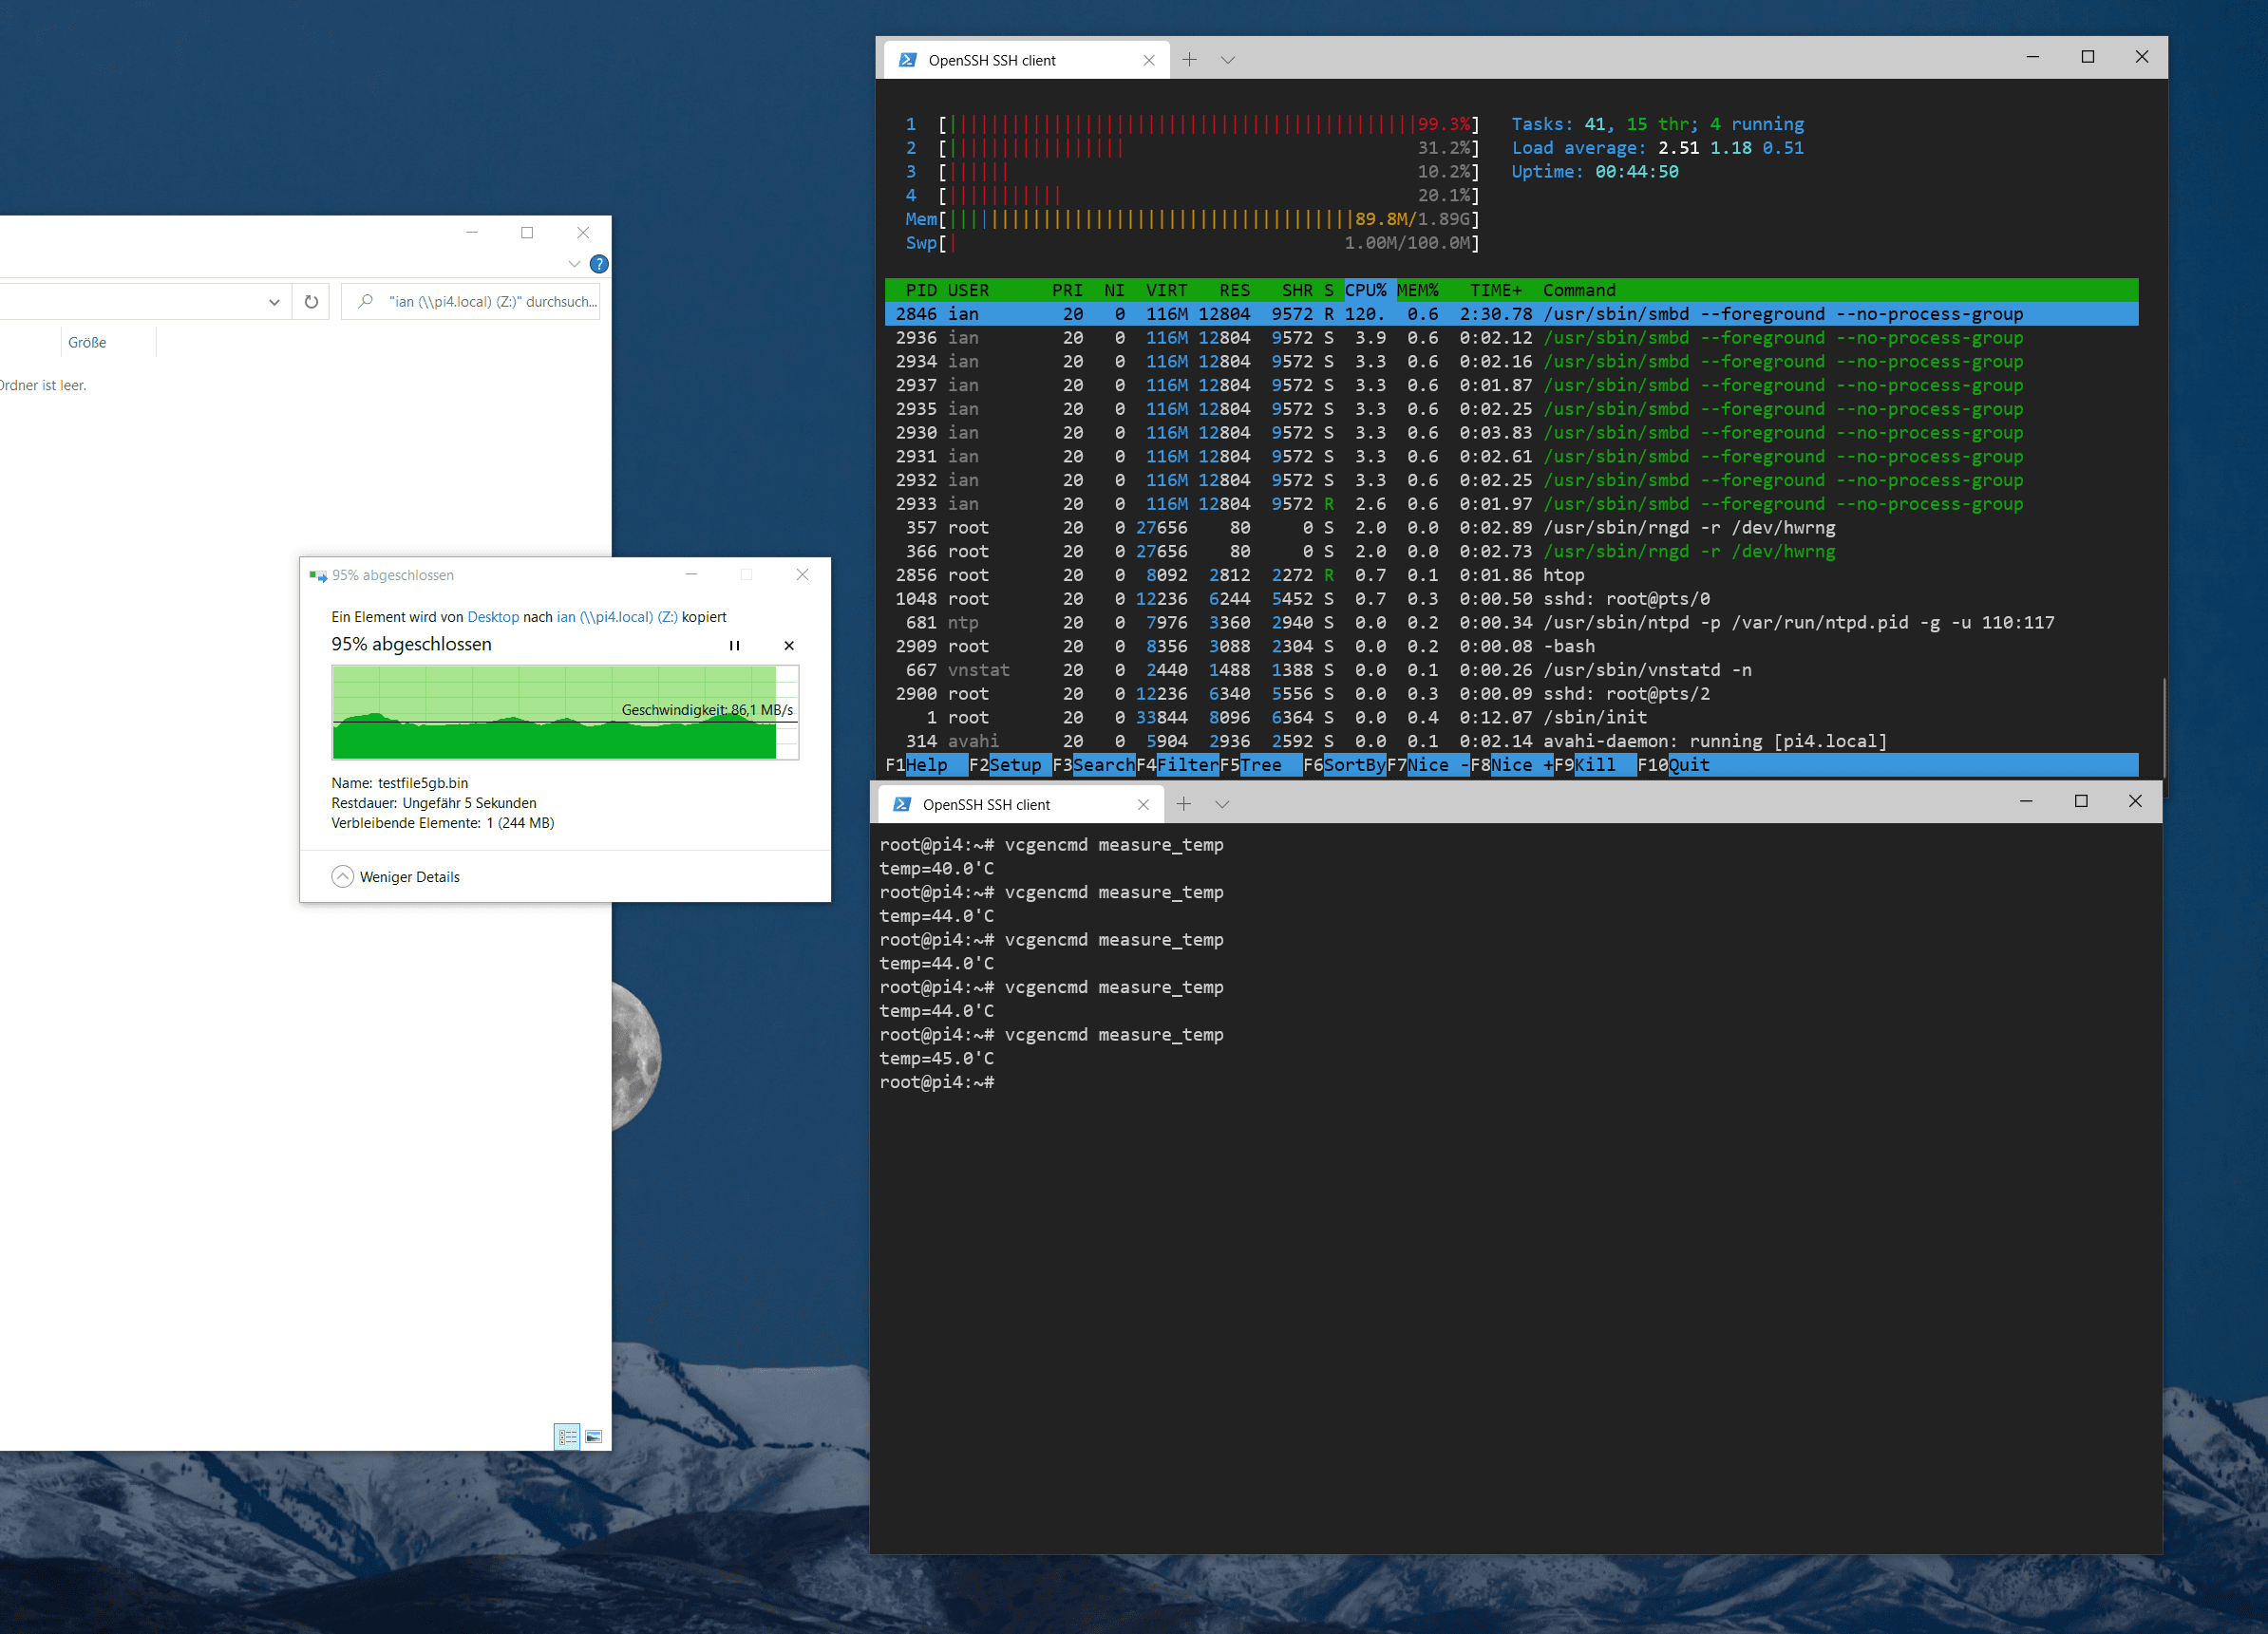Click F10 Quit in htop

tap(1674, 765)
